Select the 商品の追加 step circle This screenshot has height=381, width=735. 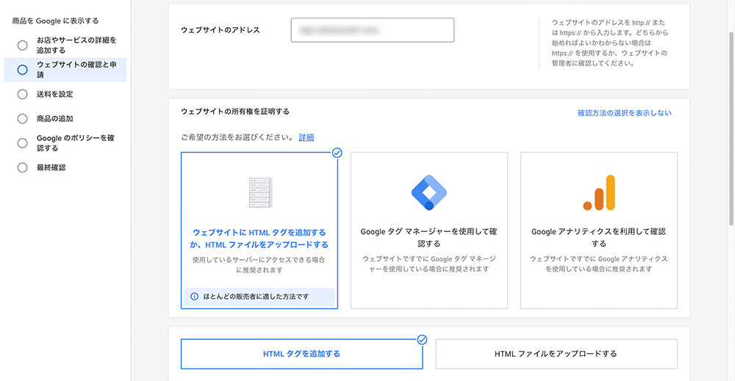point(23,119)
